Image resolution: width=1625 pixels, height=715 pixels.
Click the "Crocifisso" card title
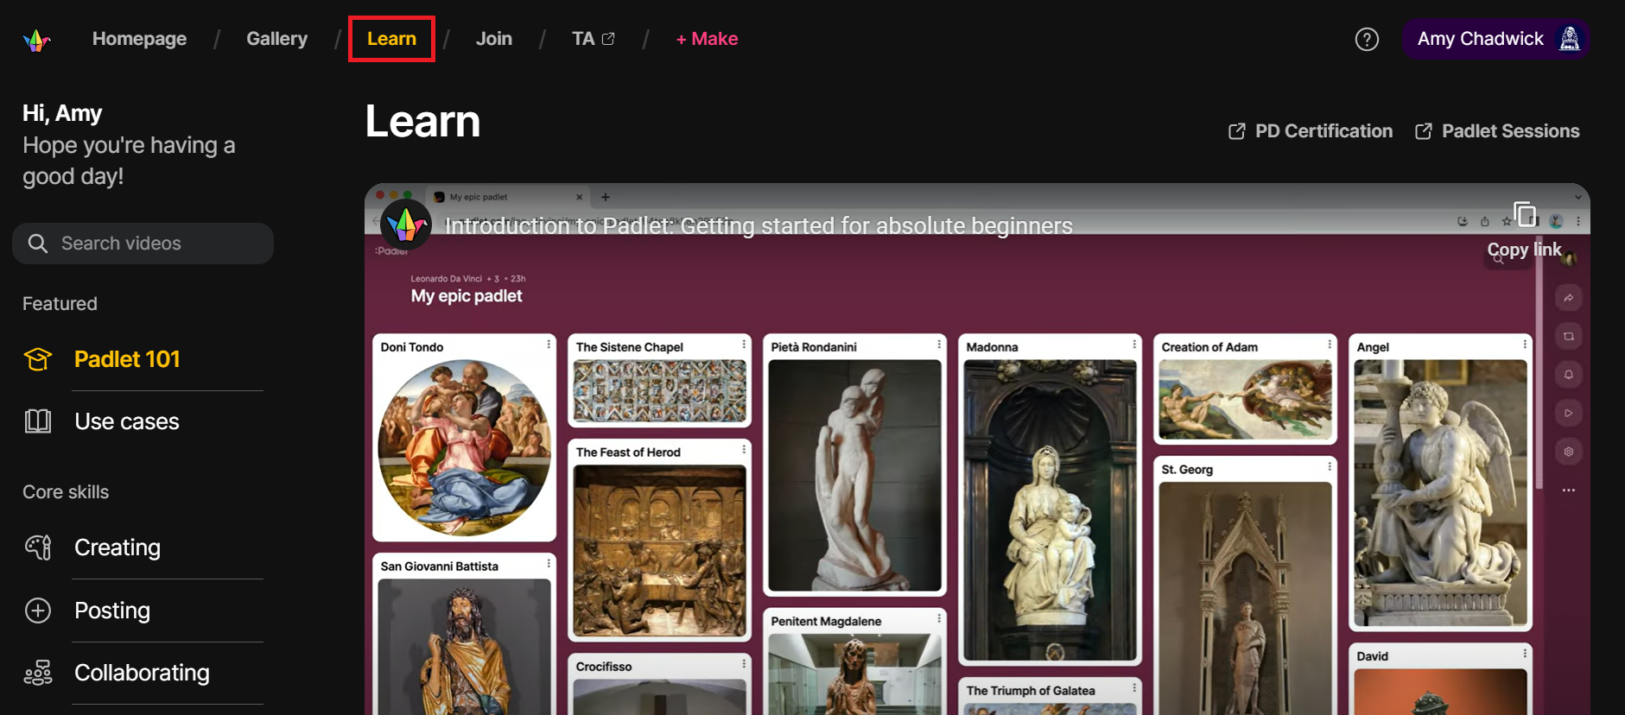click(x=604, y=667)
